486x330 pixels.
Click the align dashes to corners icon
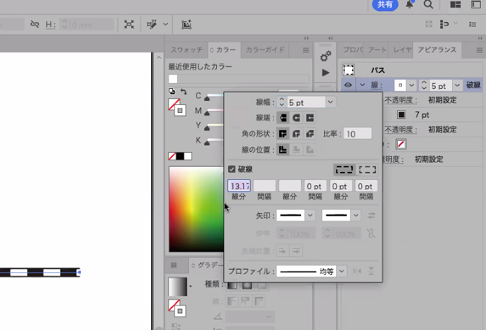[x=367, y=169]
